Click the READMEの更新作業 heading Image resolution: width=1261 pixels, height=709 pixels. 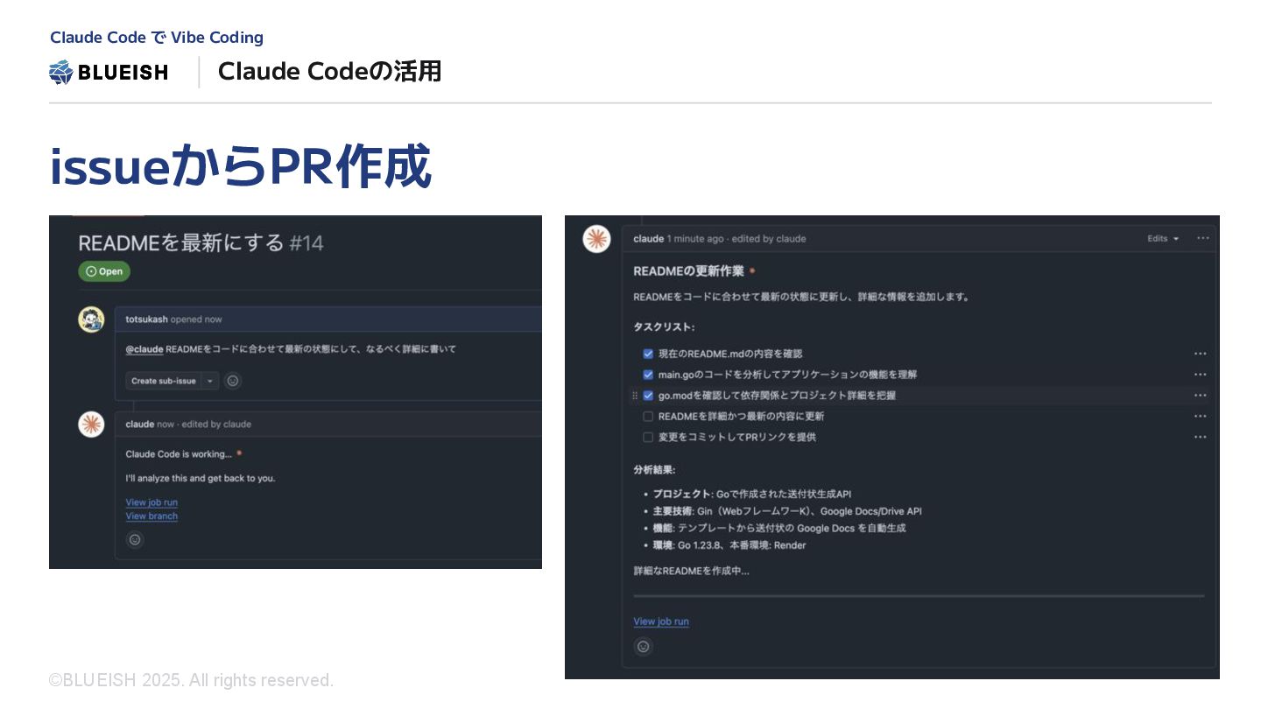coord(688,271)
